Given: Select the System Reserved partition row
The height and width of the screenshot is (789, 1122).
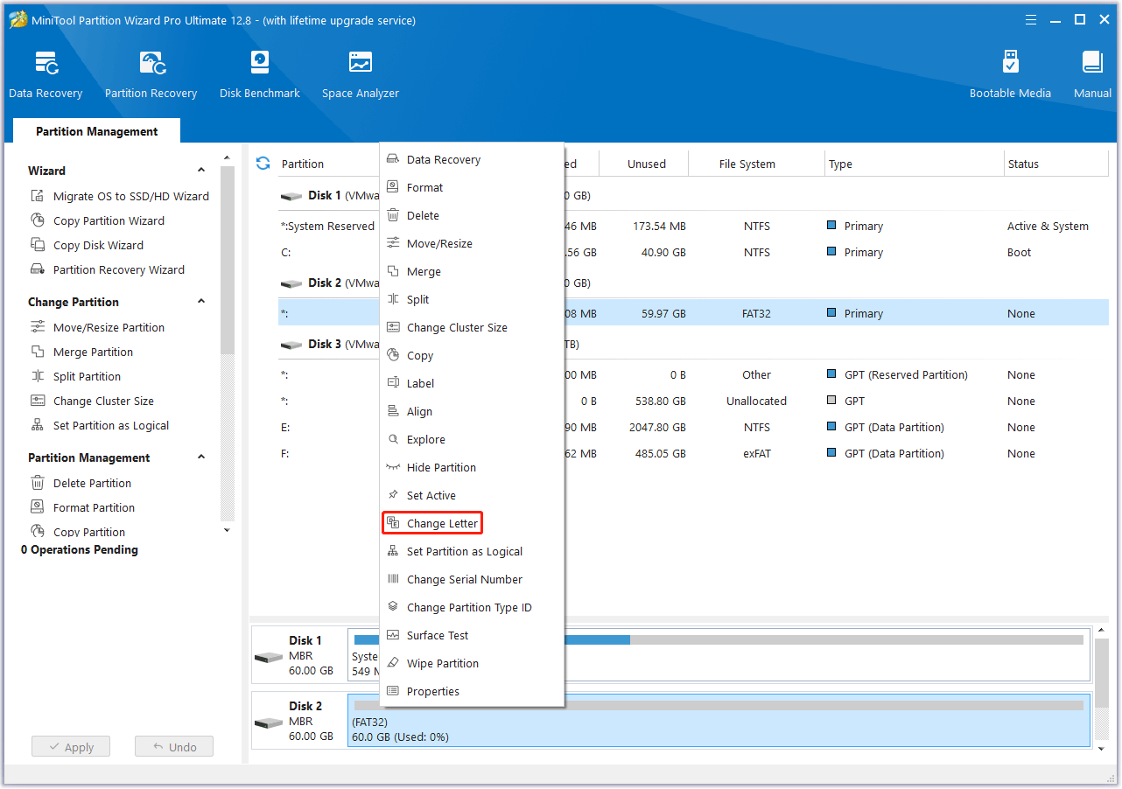Looking at the screenshot, I should [693, 226].
